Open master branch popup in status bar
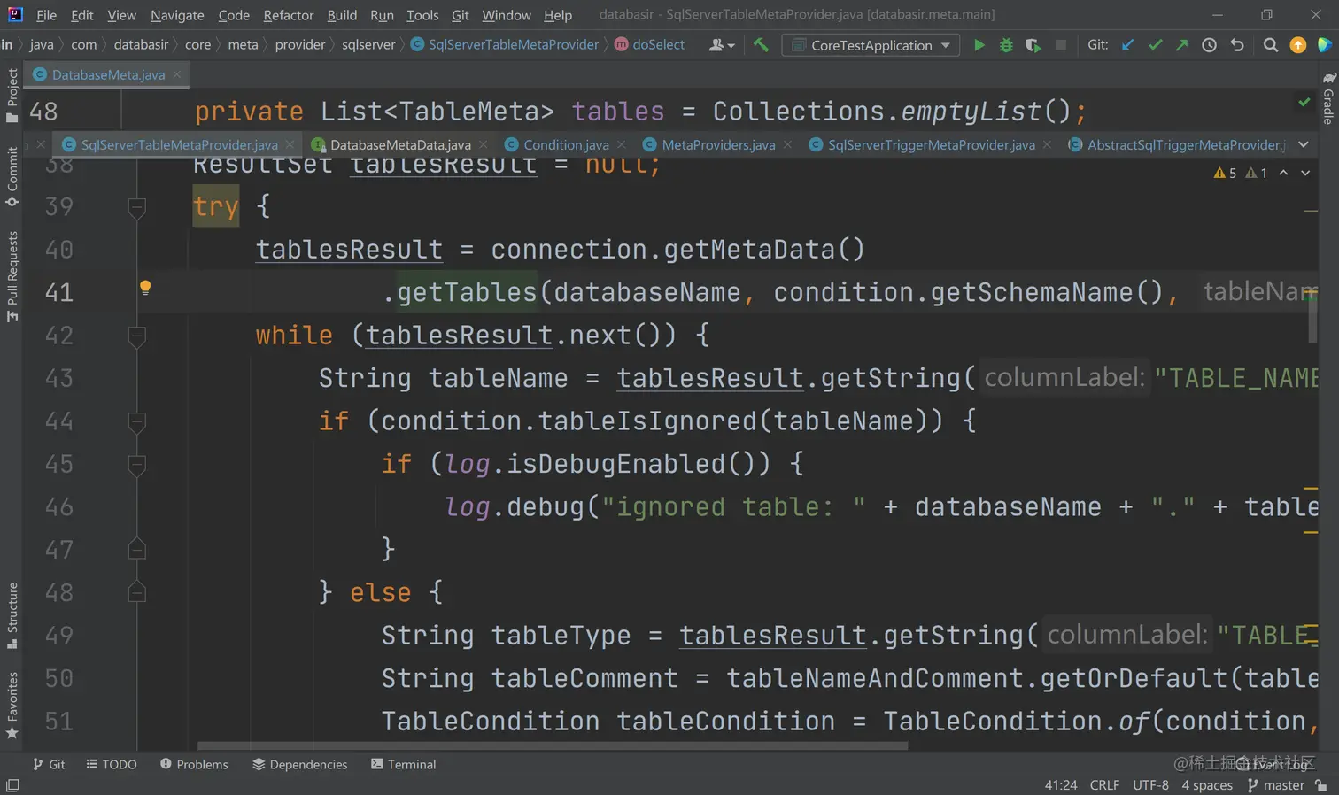Screen dimensions: 1339x795 pyautogui.click(x=1276, y=785)
